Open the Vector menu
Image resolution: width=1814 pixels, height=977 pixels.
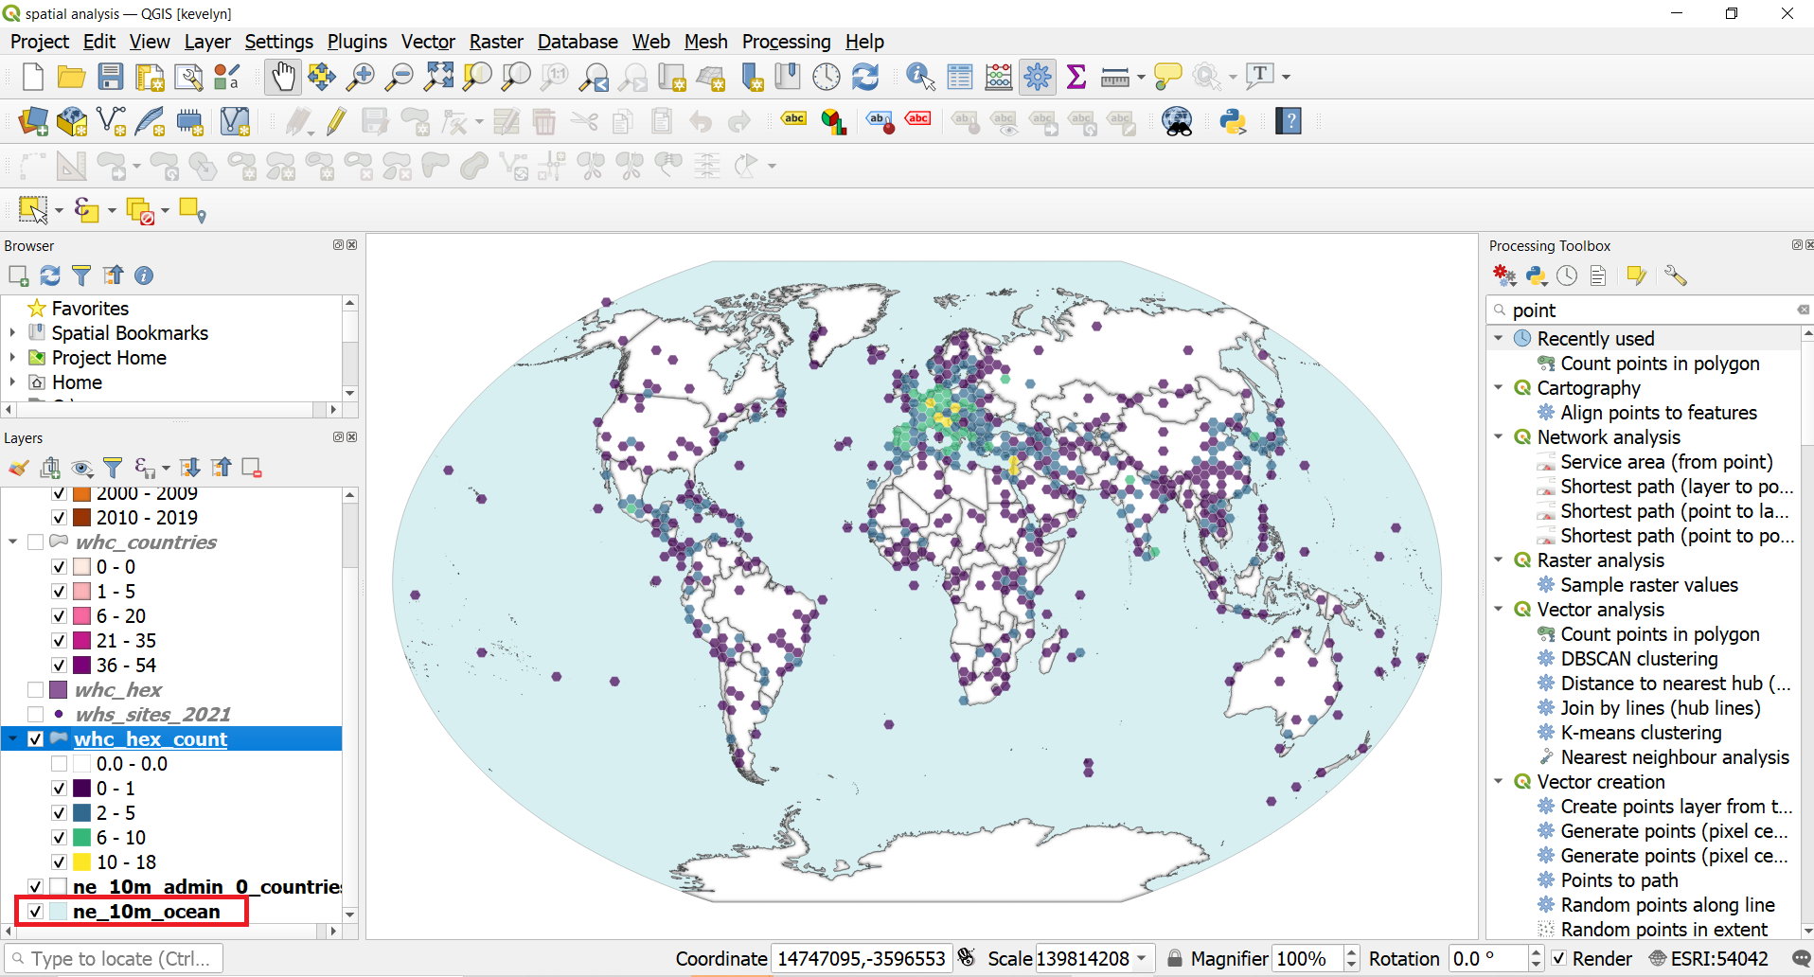(427, 42)
